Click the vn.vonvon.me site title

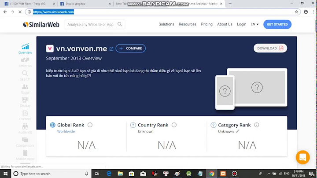(x=81, y=48)
